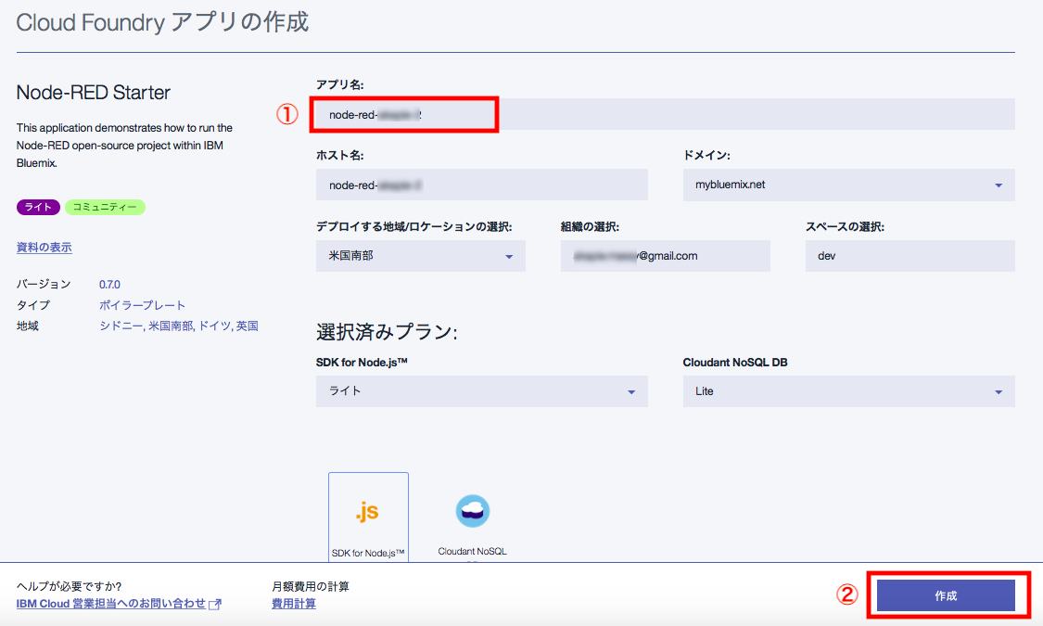Click the regions text シドニー, 米国南部, ドイツ, 英国
The image size is (1043, 626).
click(x=179, y=326)
